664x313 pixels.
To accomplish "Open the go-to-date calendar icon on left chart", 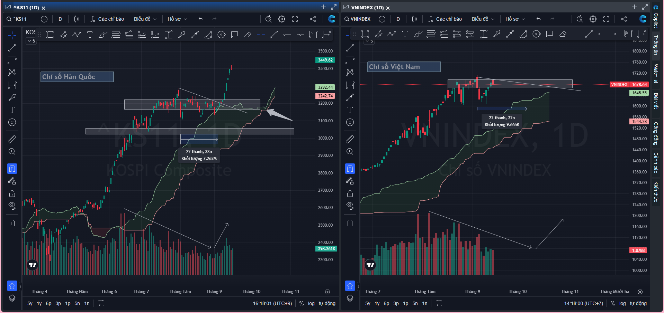I will [x=101, y=303].
